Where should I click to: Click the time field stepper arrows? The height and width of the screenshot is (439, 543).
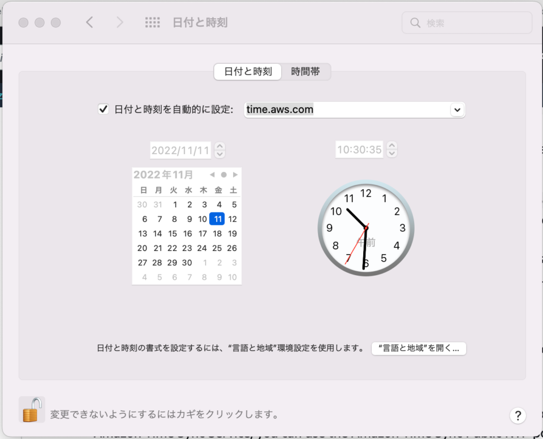(x=391, y=150)
